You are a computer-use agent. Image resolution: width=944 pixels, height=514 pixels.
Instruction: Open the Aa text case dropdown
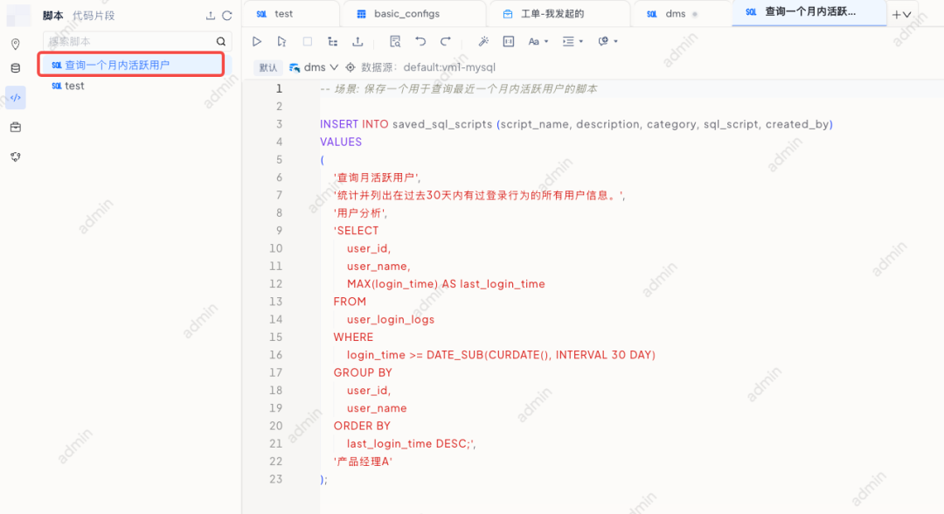pos(538,42)
